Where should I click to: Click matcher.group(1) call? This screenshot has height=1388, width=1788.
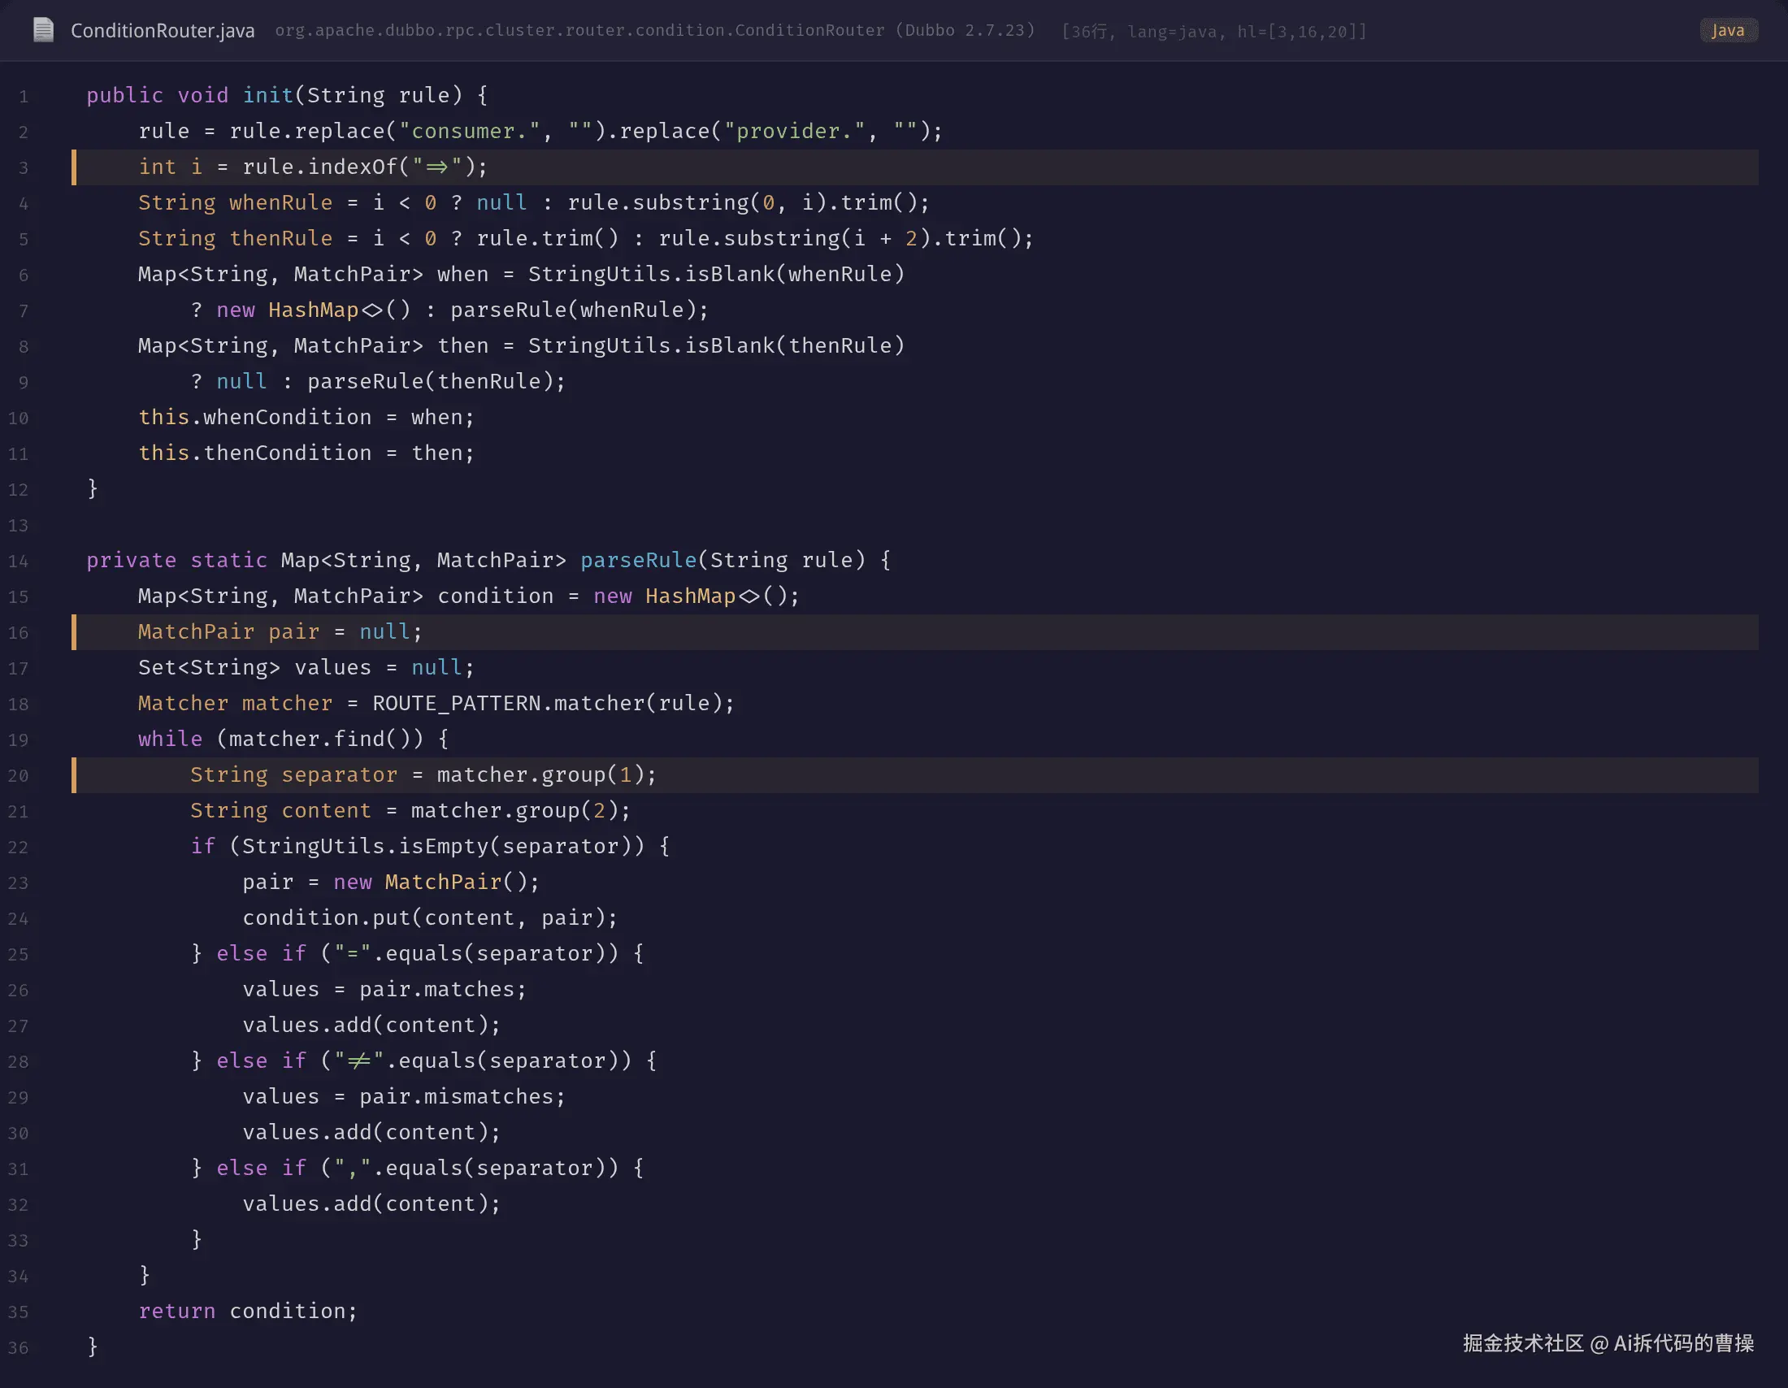[540, 775]
